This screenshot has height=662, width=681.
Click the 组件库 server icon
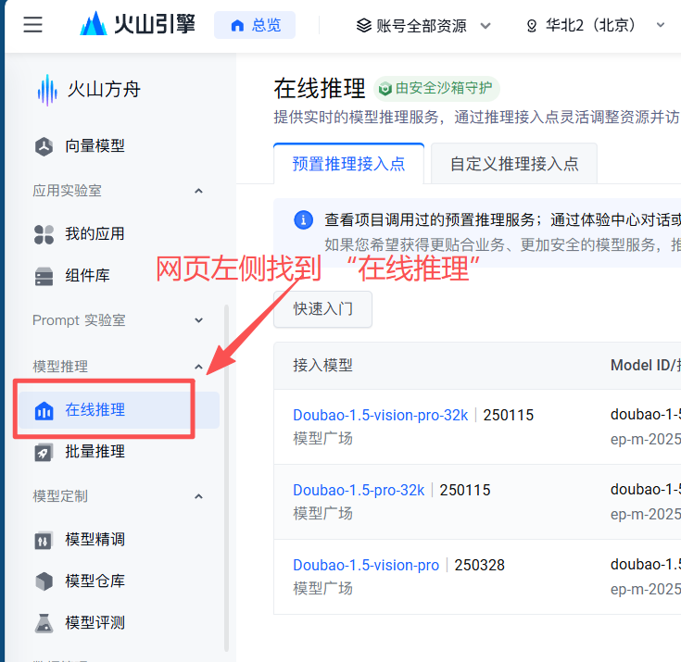(44, 276)
